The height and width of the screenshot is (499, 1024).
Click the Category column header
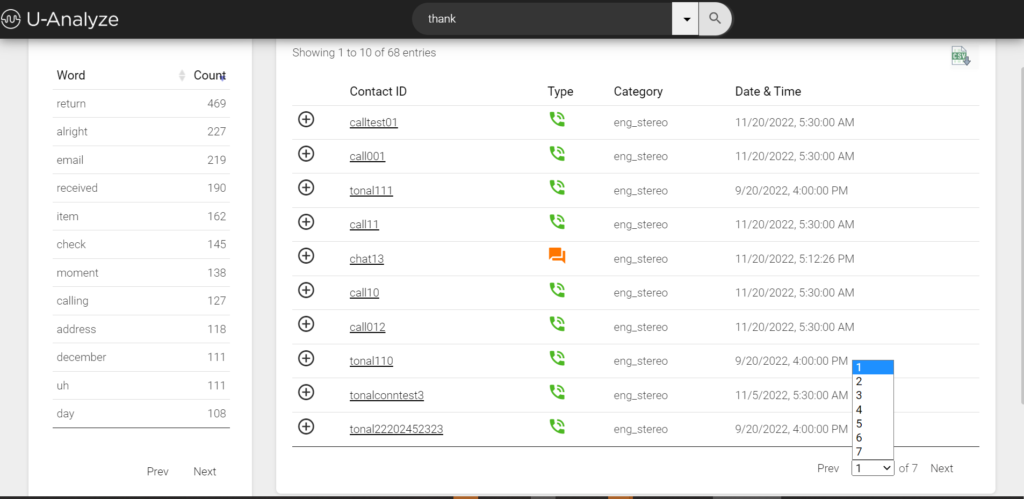[638, 91]
